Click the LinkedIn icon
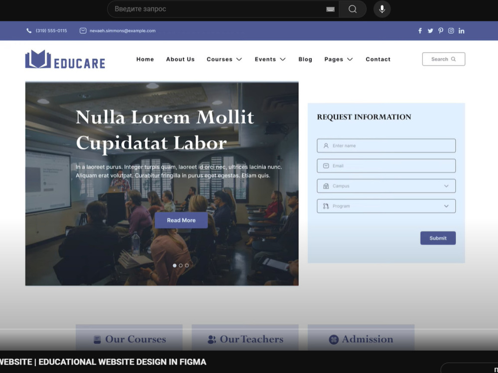The width and height of the screenshot is (498, 373). click(462, 31)
